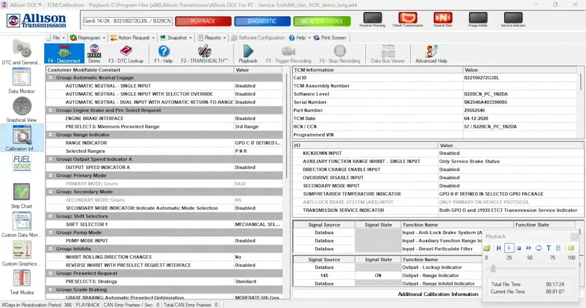Toggle the loop playback button
Viewport: 586px width, 308px height.
pos(539,248)
